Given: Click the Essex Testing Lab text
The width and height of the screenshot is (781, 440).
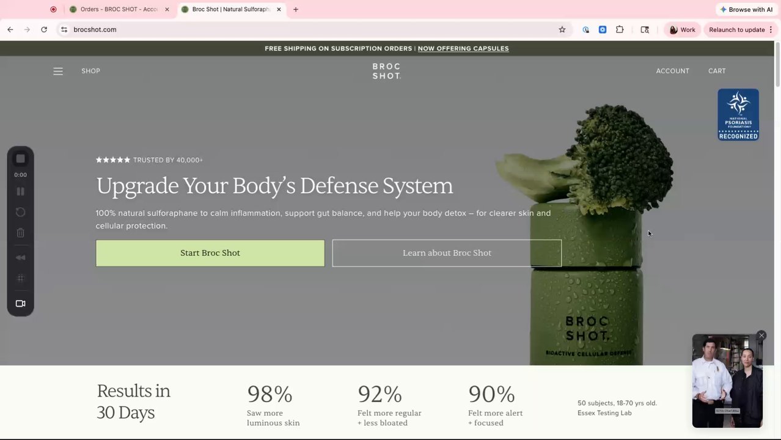Looking at the screenshot, I should click(604, 413).
